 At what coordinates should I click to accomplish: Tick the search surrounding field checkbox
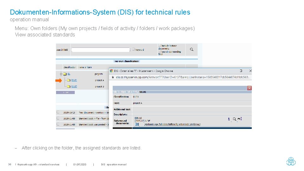(160, 51)
